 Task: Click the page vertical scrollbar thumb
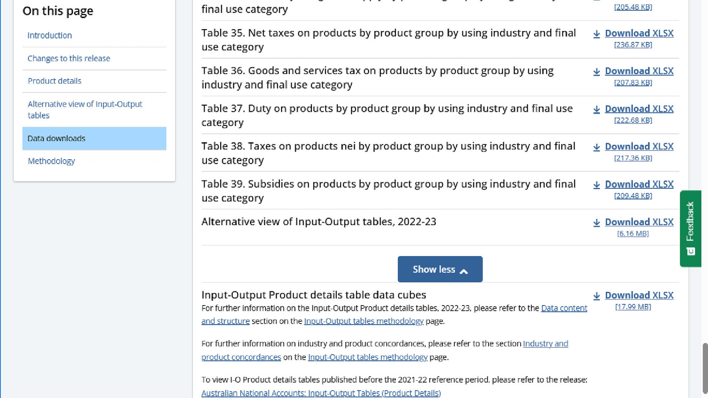[x=705, y=368]
